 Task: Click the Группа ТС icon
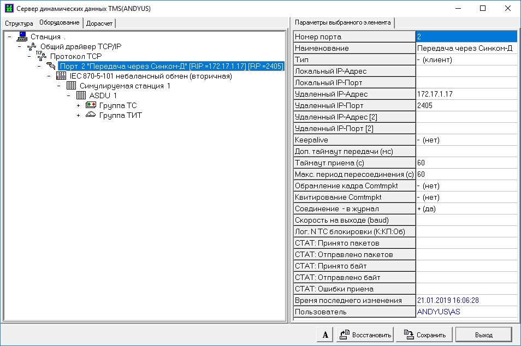[x=91, y=105]
